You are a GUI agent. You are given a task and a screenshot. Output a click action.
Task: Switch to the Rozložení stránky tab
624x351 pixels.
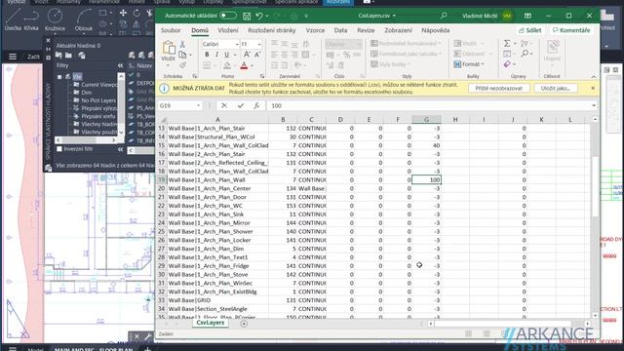272,30
